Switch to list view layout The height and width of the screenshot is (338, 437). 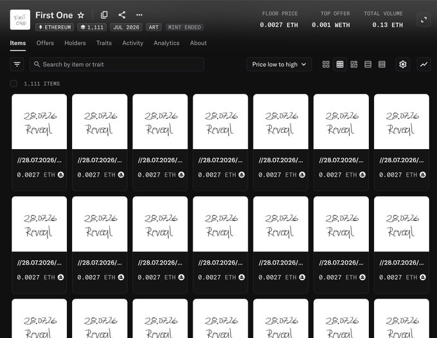pyautogui.click(x=368, y=64)
